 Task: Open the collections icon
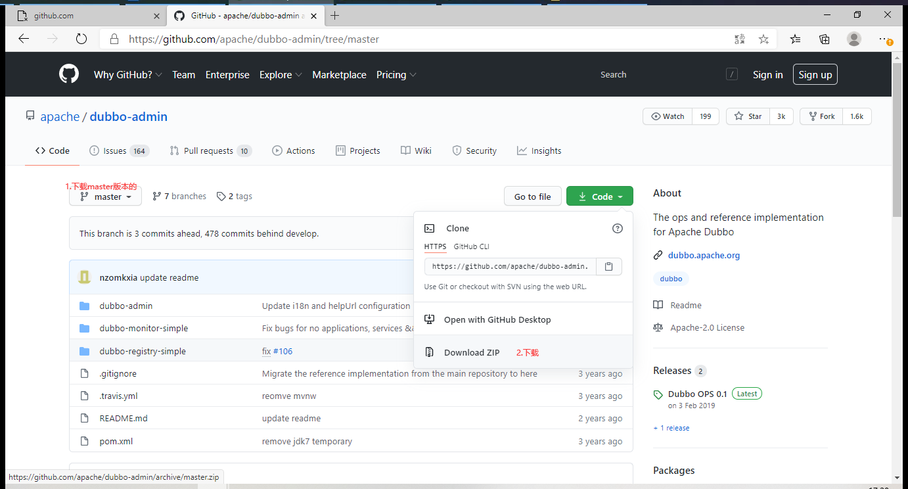click(825, 39)
